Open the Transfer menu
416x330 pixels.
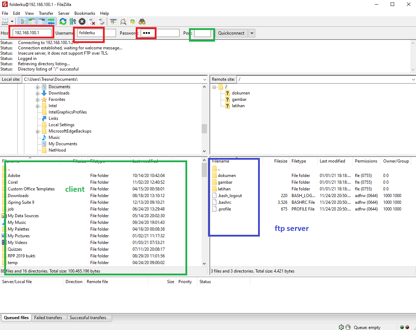[46, 13]
